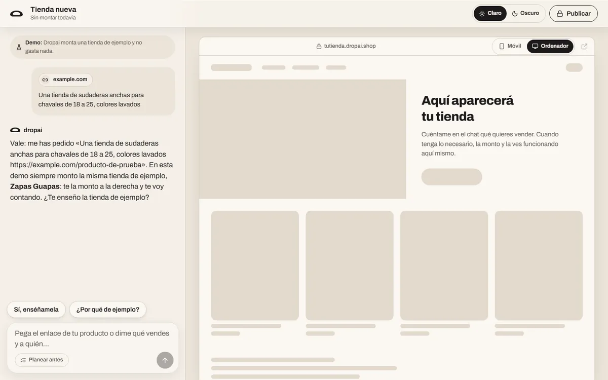The image size is (608, 380).
Task: Click the dropai logo in the header
Action: click(x=16, y=14)
